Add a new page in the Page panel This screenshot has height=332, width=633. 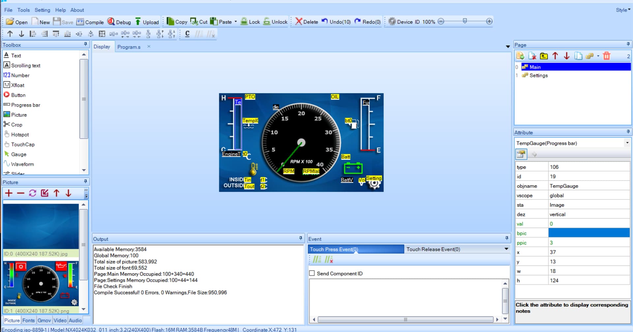tap(521, 56)
